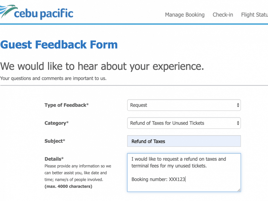This screenshot has width=268, height=201.
Task: Open the Flight Status navigation item
Action: pyautogui.click(x=254, y=15)
